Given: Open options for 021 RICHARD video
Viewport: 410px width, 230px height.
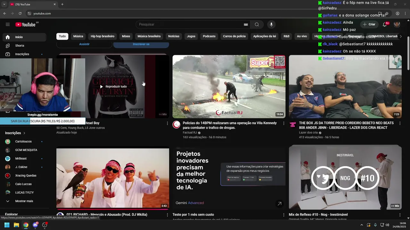Looking at the screenshot, I should pyautogui.click(x=167, y=215).
